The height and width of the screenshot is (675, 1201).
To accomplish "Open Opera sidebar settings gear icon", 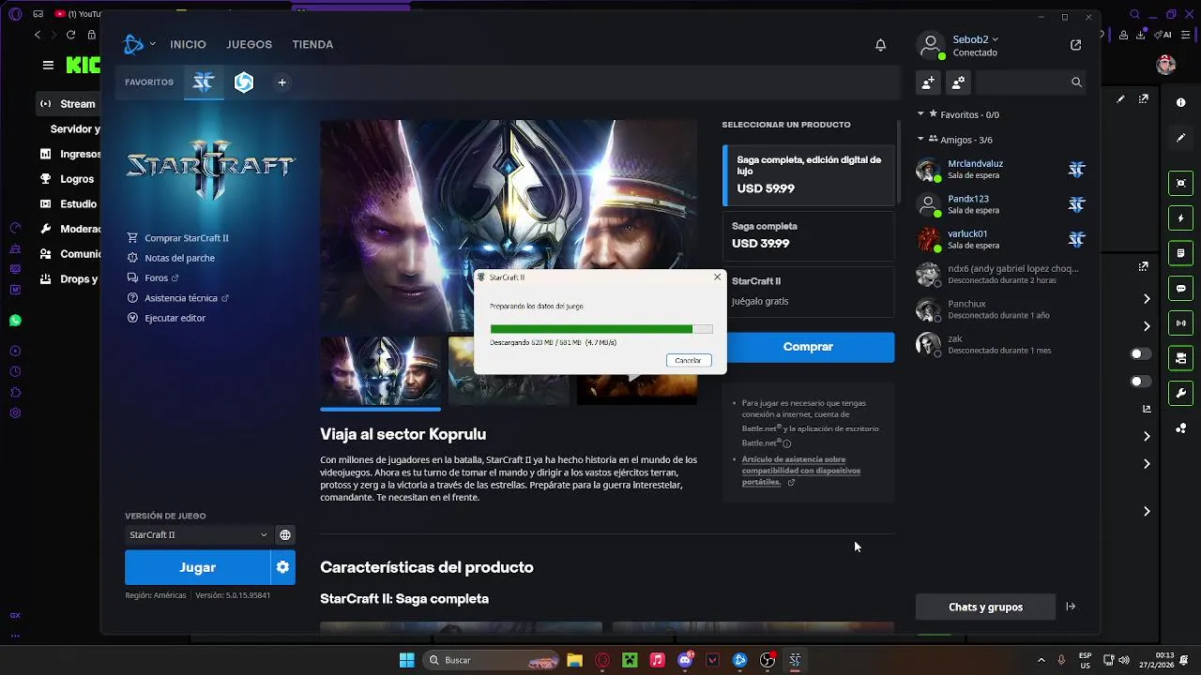I will [x=15, y=413].
